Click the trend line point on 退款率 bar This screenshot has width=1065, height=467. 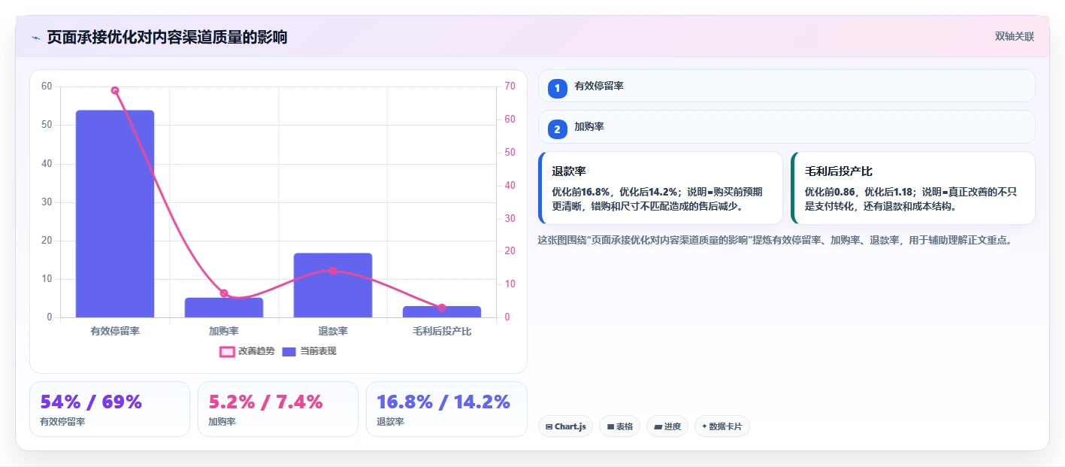pyautogui.click(x=333, y=271)
